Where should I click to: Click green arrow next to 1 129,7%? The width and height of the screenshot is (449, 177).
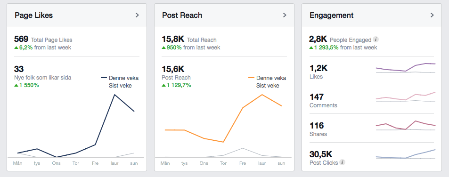tap(163, 85)
